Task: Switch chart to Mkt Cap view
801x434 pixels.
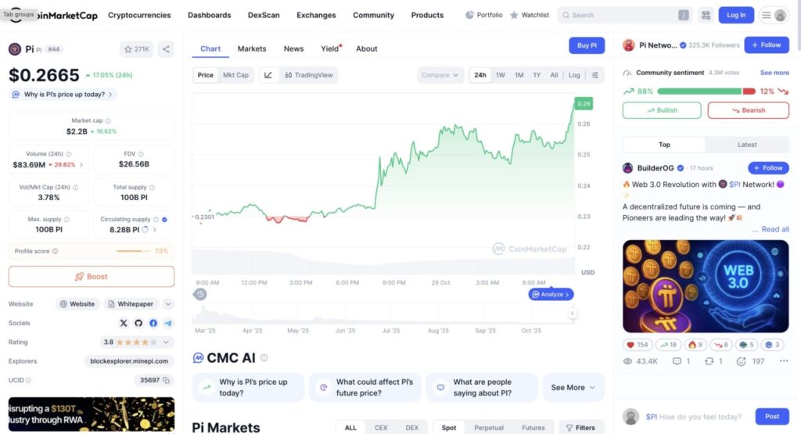Action: [x=235, y=75]
